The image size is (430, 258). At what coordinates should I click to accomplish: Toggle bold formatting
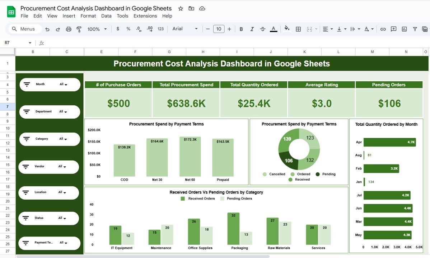coord(241,29)
